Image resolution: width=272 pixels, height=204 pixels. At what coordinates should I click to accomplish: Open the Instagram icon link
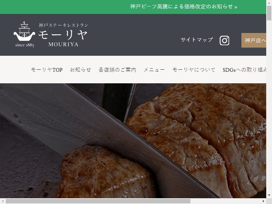click(x=224, y=40)
